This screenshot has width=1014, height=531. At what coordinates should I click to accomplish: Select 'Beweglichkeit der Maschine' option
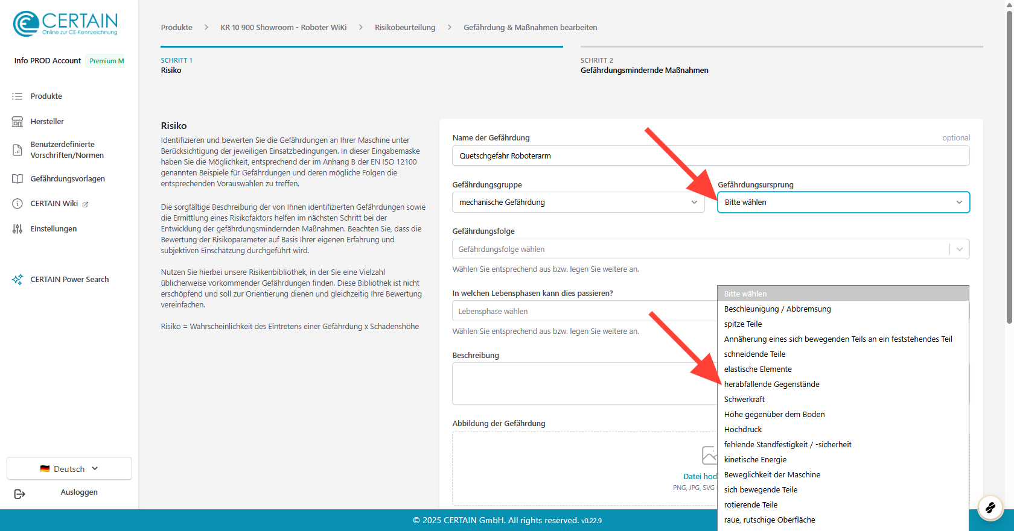pyautogui.click(x=843, y=474)
